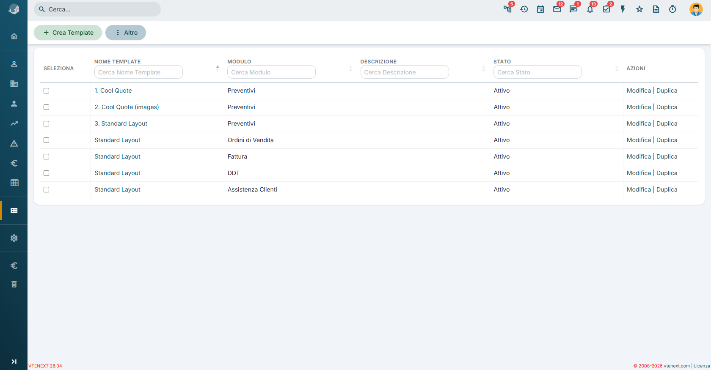Open Standard Layout link in Fattura row
The width and height of the screenshot is (711, 370).
(117, 156)
